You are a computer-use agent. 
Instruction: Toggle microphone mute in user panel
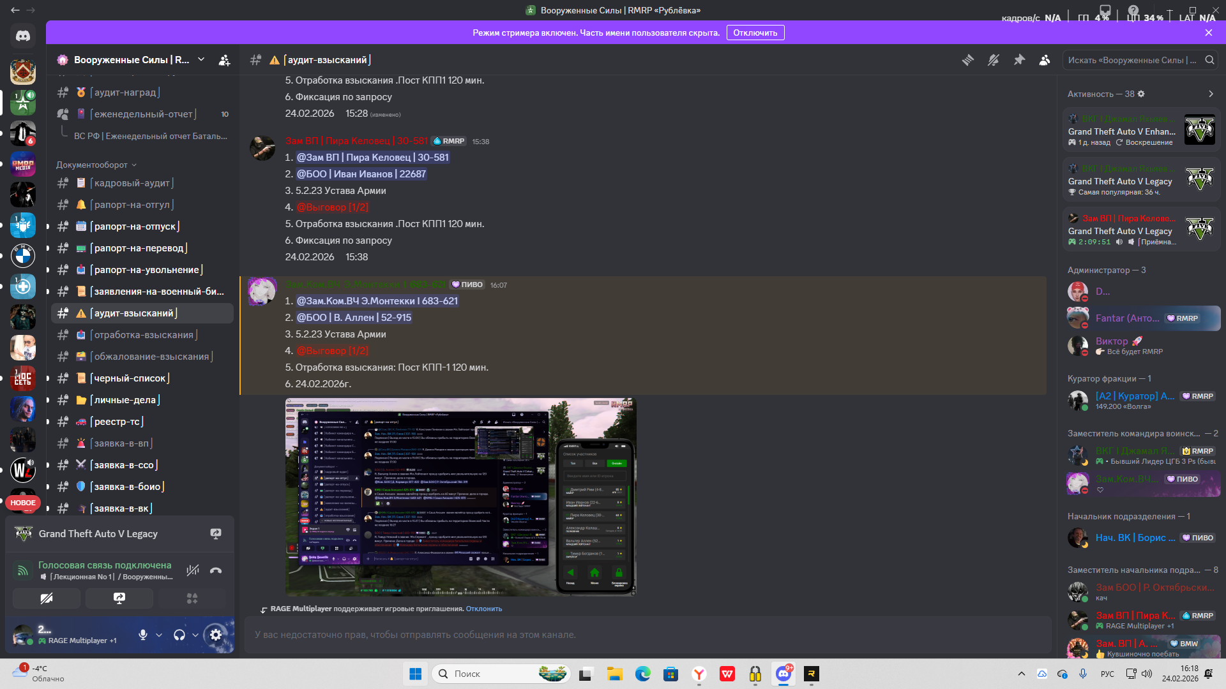(x=143, y=635)
